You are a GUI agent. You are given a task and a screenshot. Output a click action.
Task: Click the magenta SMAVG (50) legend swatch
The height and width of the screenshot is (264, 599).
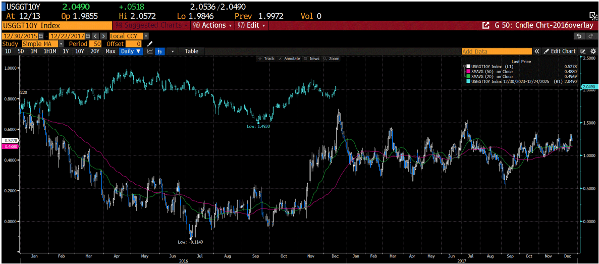[468, 71]
